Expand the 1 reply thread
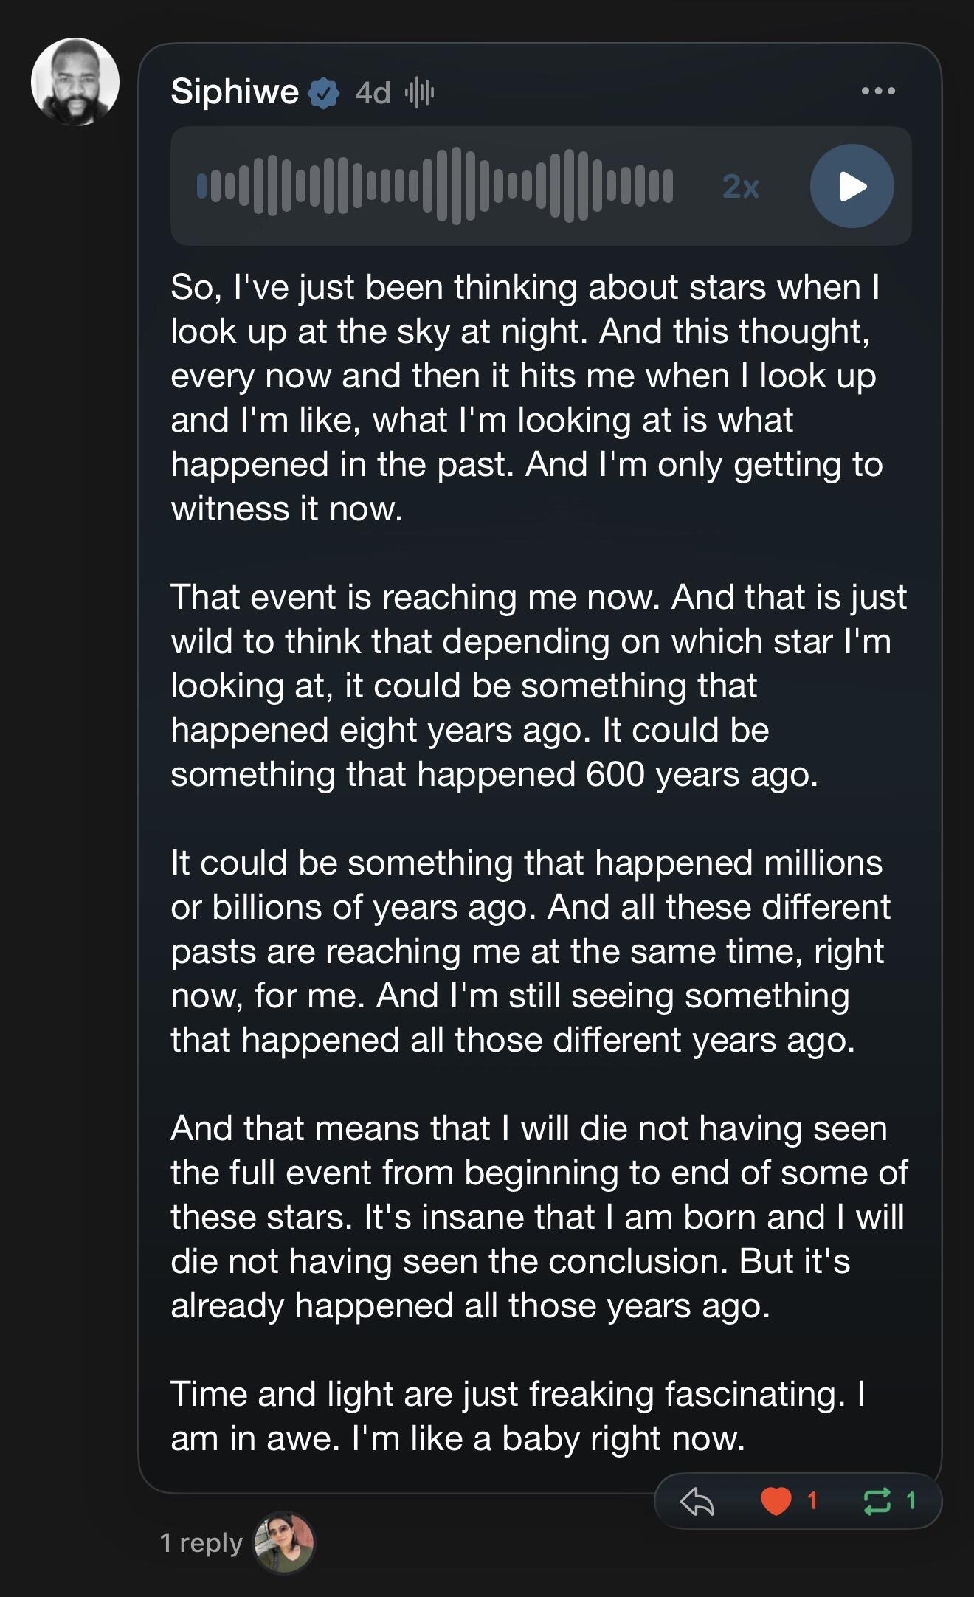 click(x=201, y=1542)
